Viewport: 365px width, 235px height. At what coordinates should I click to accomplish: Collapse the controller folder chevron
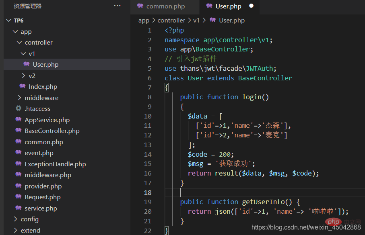click(x=19, y=42)
